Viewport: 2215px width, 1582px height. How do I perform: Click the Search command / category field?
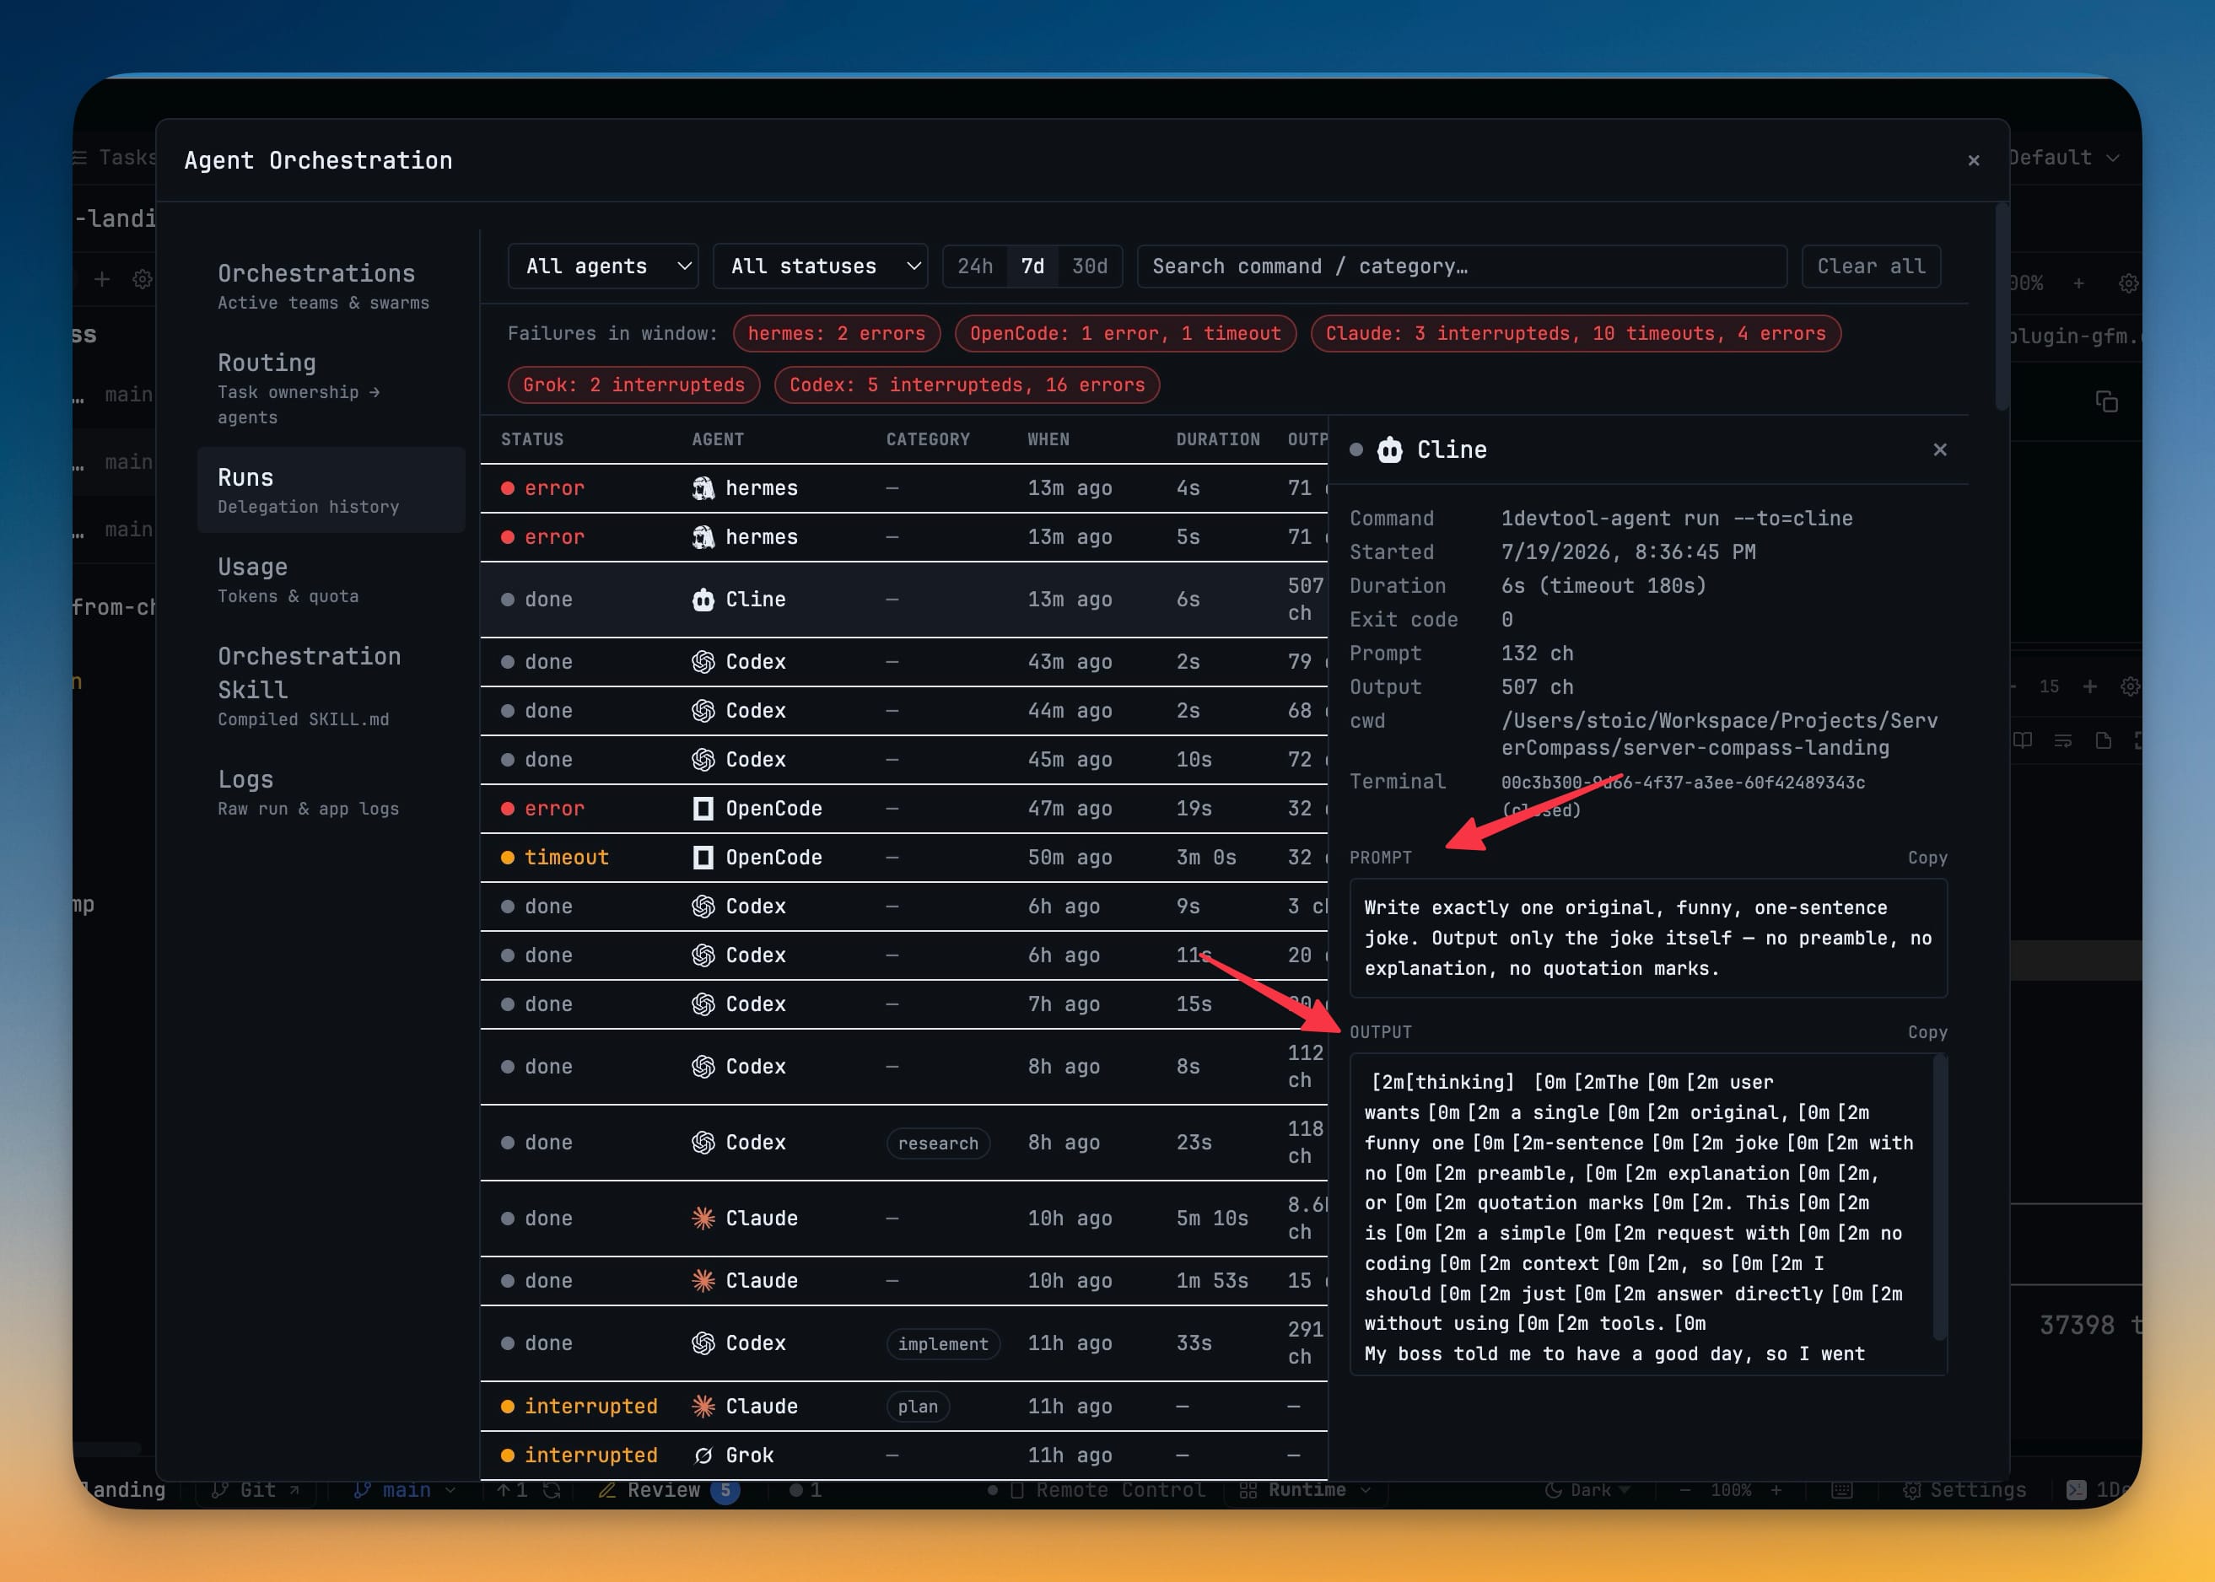click(1461, 266)
